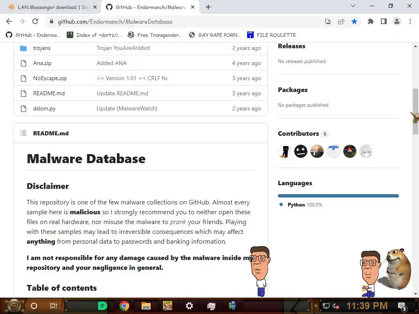Image resolution: width=419 pixels, height=314 pixels.
Task: Open the Extensions puzzle icon
Action: coord(370,21)
